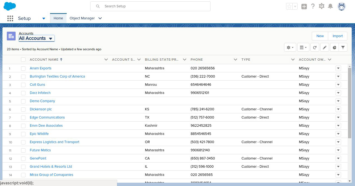Open the Edge Communications account link
This screenshot has width=355, height=186.
coord(47,117)
